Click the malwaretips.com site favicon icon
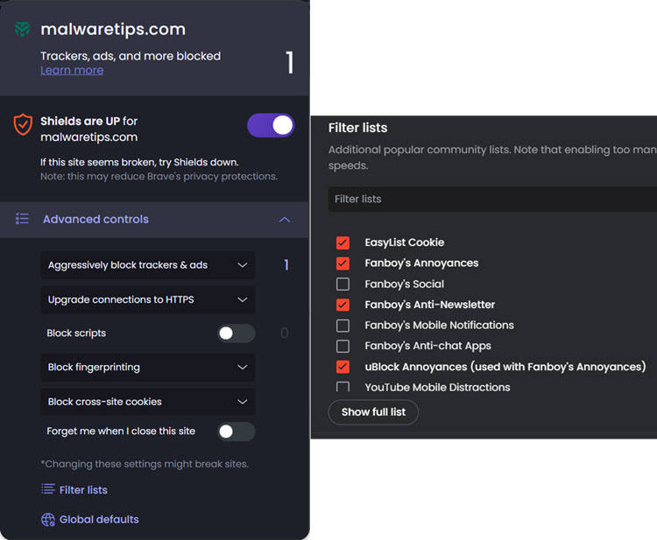The image size is (657, 540). coord(22,30)
